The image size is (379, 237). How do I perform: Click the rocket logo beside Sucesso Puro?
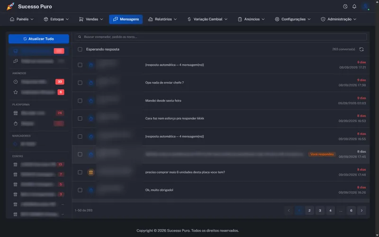click(10, 7)
